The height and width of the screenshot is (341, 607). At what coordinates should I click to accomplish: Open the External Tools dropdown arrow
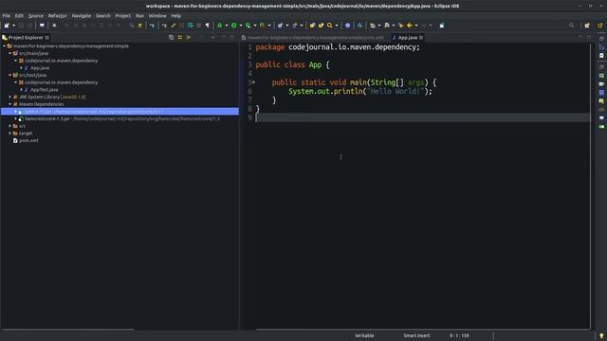(x=269, y=26)
